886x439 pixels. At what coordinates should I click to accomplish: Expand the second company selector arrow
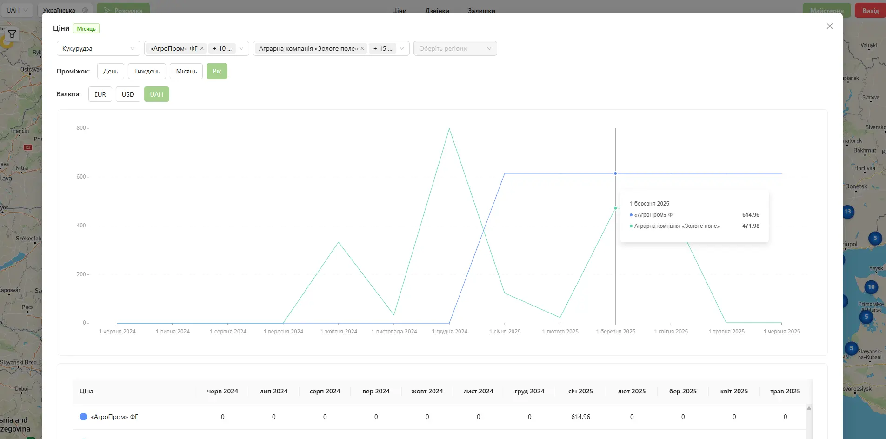coord(402,48)
